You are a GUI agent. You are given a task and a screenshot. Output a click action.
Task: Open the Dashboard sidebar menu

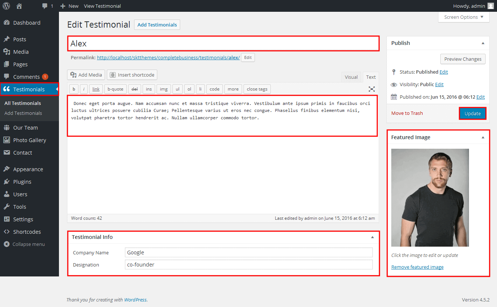(29, 23)
